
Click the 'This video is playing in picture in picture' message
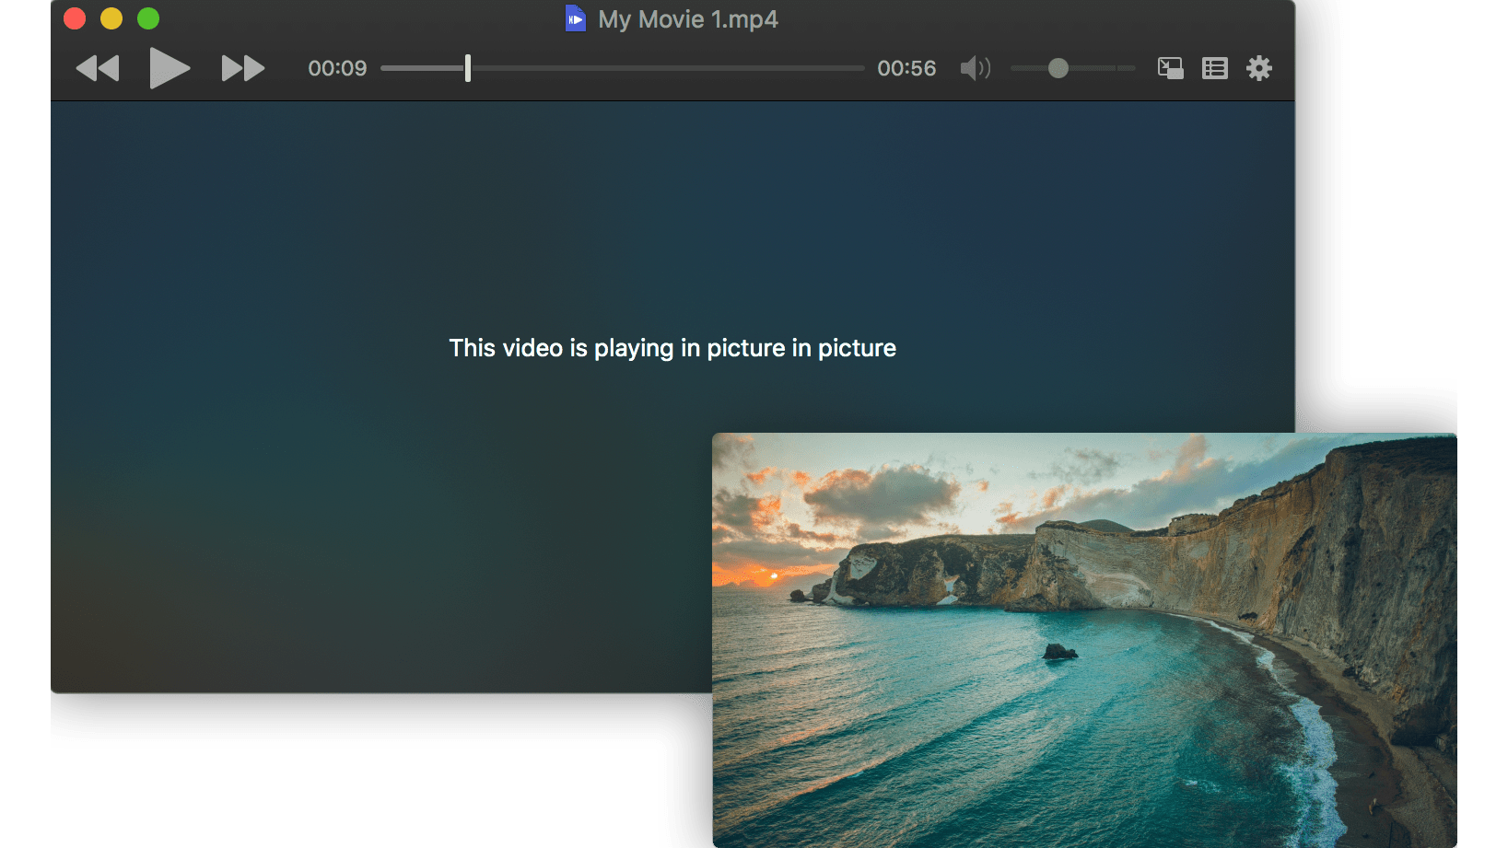click(x=672, y=348)
